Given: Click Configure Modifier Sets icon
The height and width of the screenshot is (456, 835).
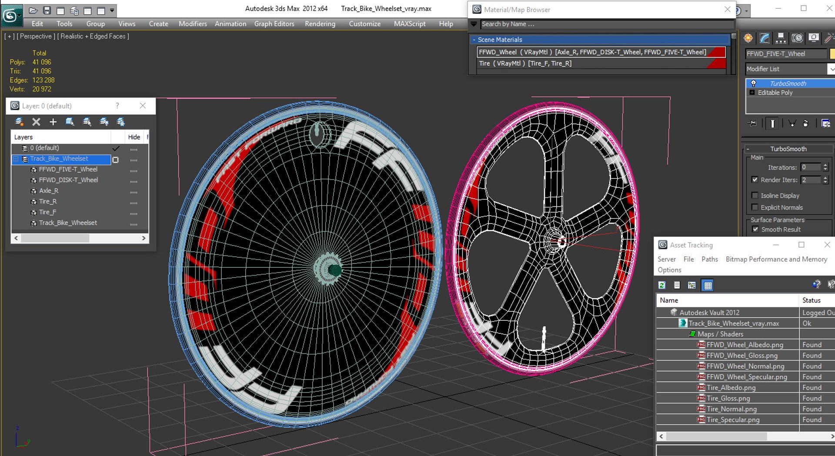Looking at the screenshot, I should click(x=825, y=123).
